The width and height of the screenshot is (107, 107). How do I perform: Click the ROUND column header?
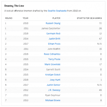pos(9,18)
